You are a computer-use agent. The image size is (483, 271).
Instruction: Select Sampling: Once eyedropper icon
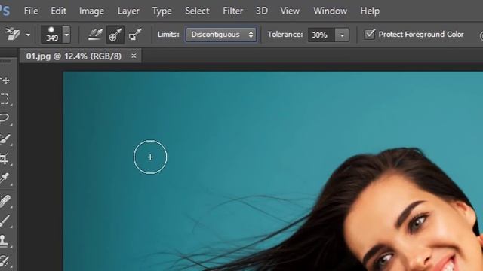[x=115, y=35]
